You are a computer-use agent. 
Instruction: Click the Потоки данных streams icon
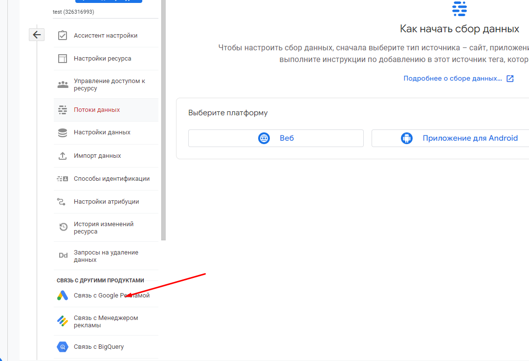tap(63, 110)
